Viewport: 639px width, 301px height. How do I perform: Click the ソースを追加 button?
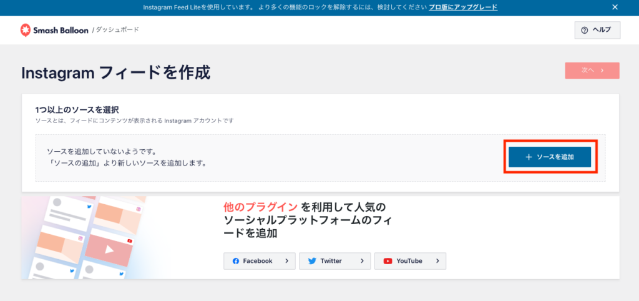coord(549,157)
